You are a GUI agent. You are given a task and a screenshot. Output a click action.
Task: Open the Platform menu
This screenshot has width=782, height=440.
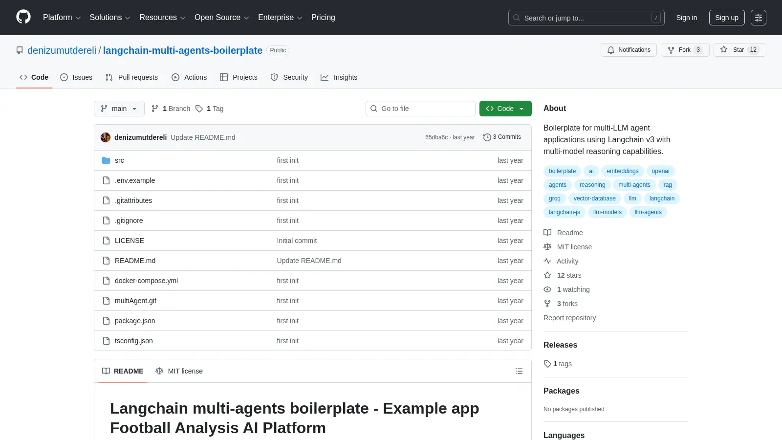(62, 18)
